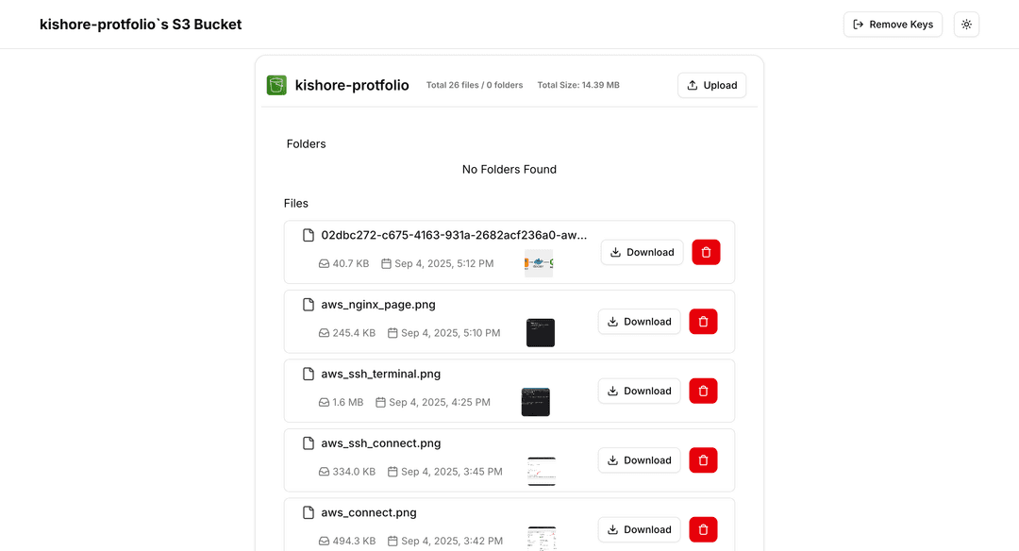Image resolution: width=1019 pixels, height=551 pixels.
Task: Delete aws_connect.png using the trash icon
Action: 703,529
